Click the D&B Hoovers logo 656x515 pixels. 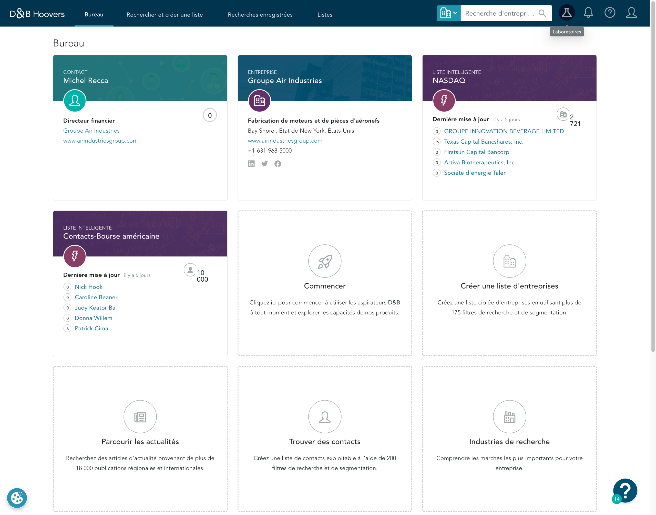(x=37, y=14)
